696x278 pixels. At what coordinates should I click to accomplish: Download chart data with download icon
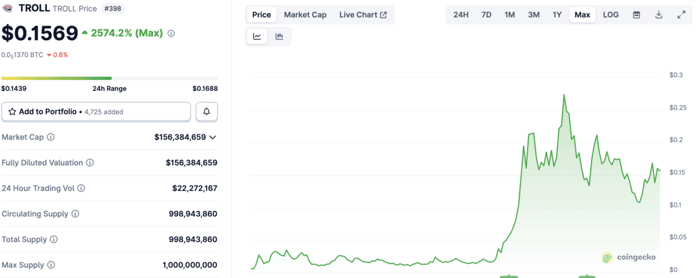tap(659, 15)
